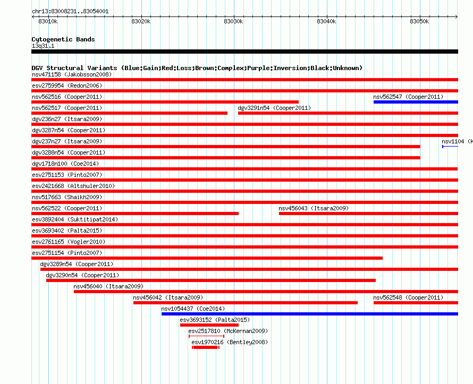Click the 83010k ruler tick label
Image resolution: width=473 pixels, height=384 pixels.
point(48,21)
